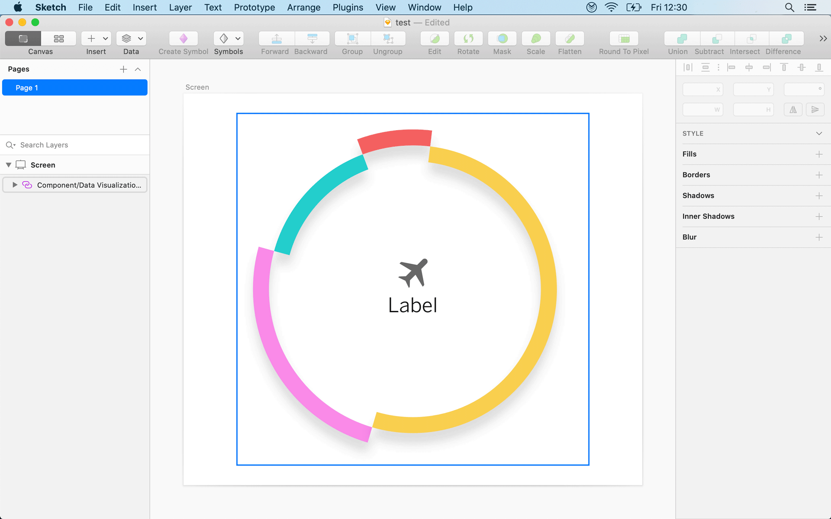The image size is (831, 519).
Task: Select the Rotate tool icon
Action: 468,38
